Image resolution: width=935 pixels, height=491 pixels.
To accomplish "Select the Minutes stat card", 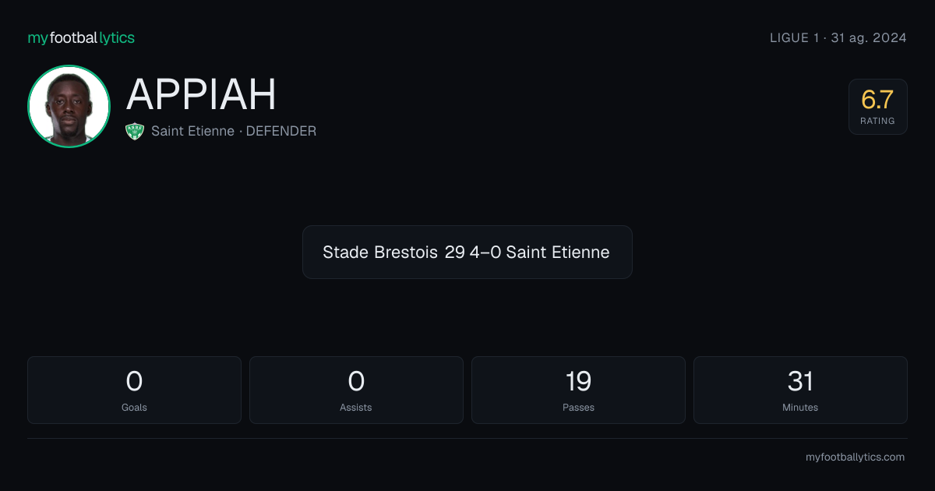I will (800, 390).
